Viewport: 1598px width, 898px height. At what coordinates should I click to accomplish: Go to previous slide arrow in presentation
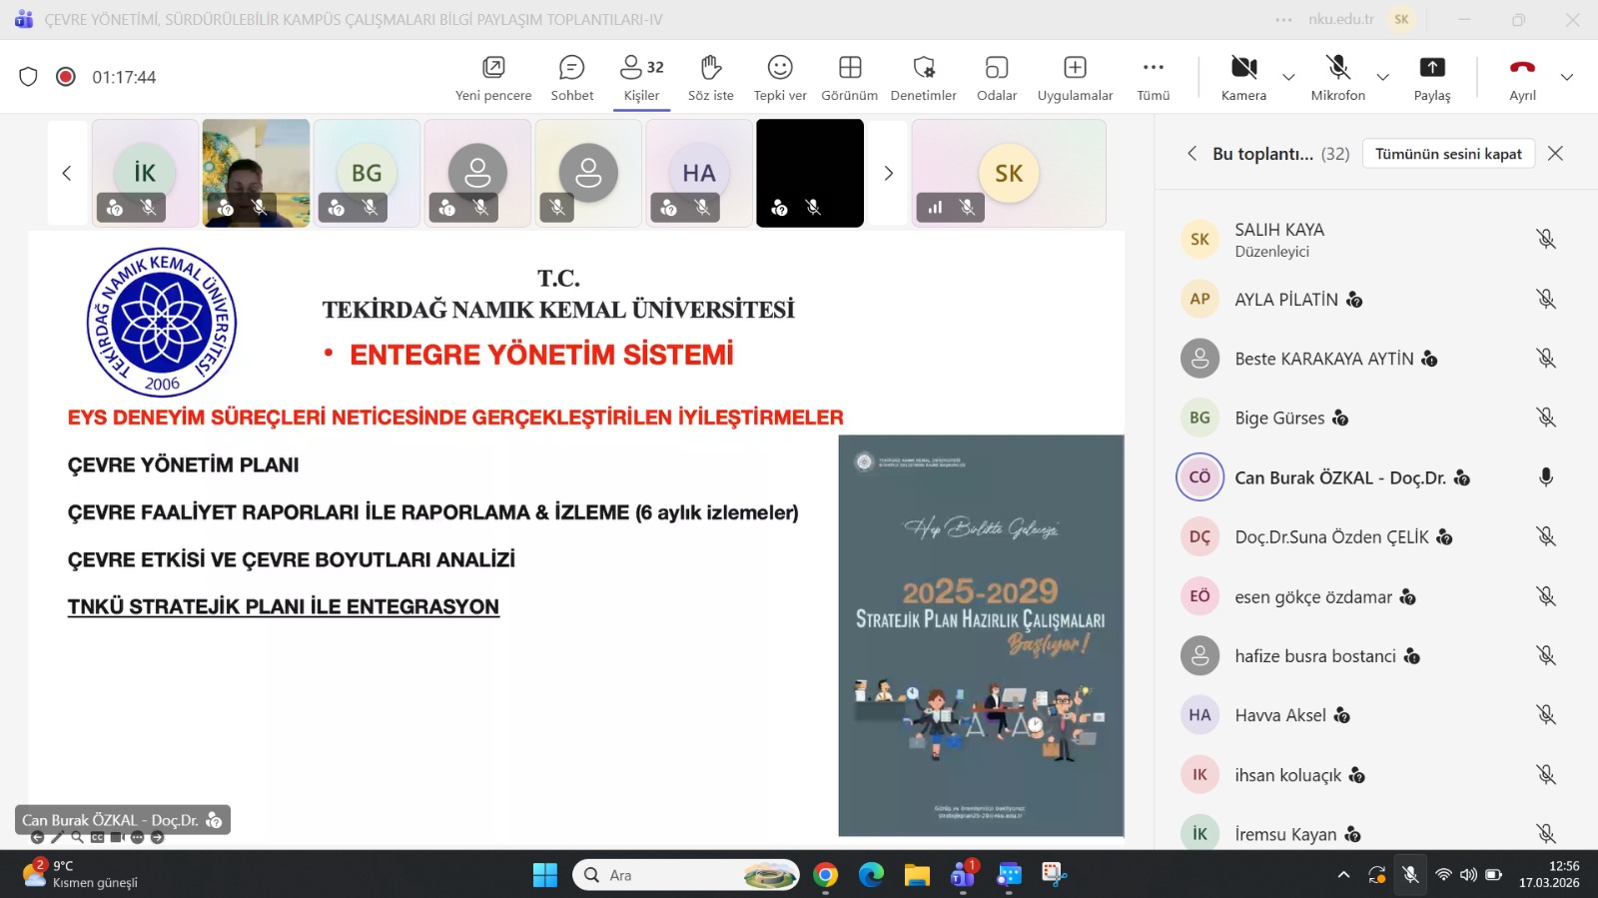coord(37,837)
